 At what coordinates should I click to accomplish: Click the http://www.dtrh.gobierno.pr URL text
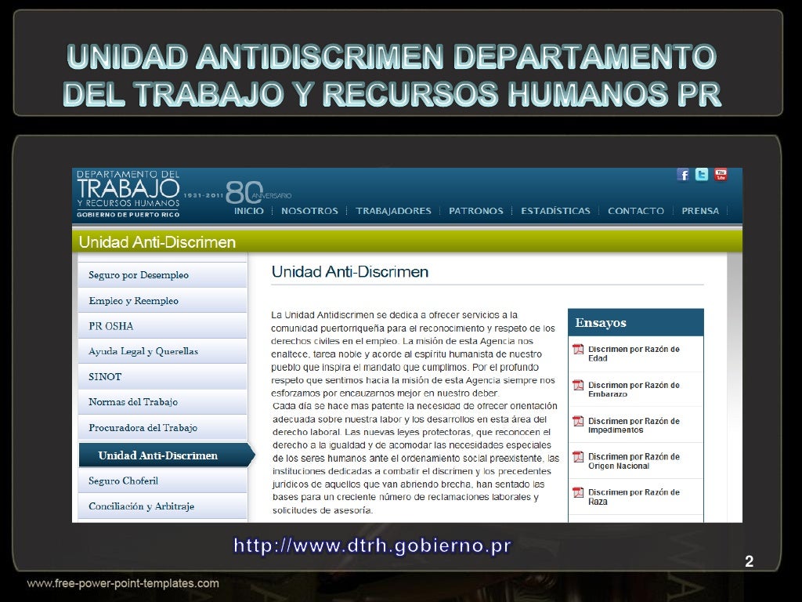[372, 546]
